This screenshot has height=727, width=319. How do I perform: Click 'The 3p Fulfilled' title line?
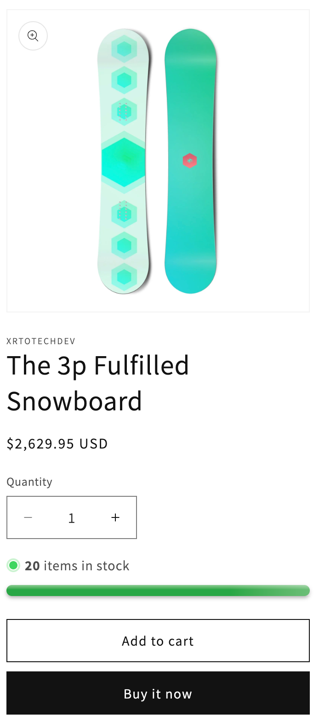98,365
